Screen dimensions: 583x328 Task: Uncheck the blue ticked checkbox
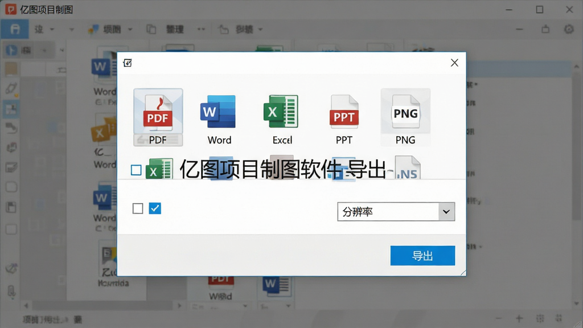click(x=155, y=208)
